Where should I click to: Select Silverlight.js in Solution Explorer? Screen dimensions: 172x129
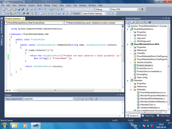pyautogui.click(x=142, y=74)
